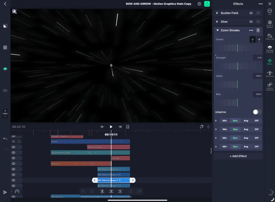
Task: Hide the Glow effect
Action: 251,21
